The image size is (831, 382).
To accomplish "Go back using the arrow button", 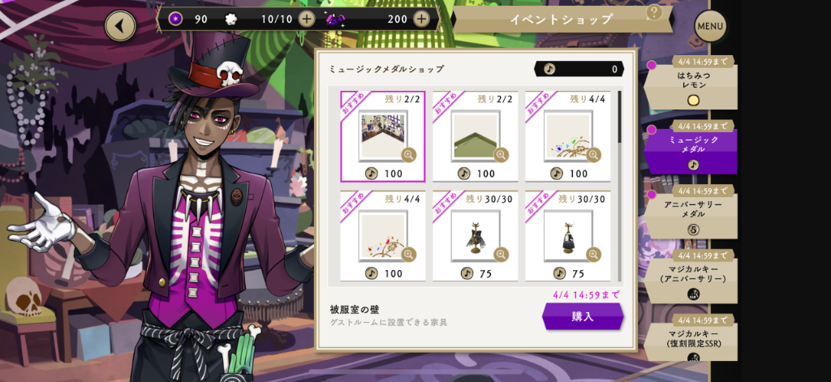I will pyautogui.click(x=120, y=25).
